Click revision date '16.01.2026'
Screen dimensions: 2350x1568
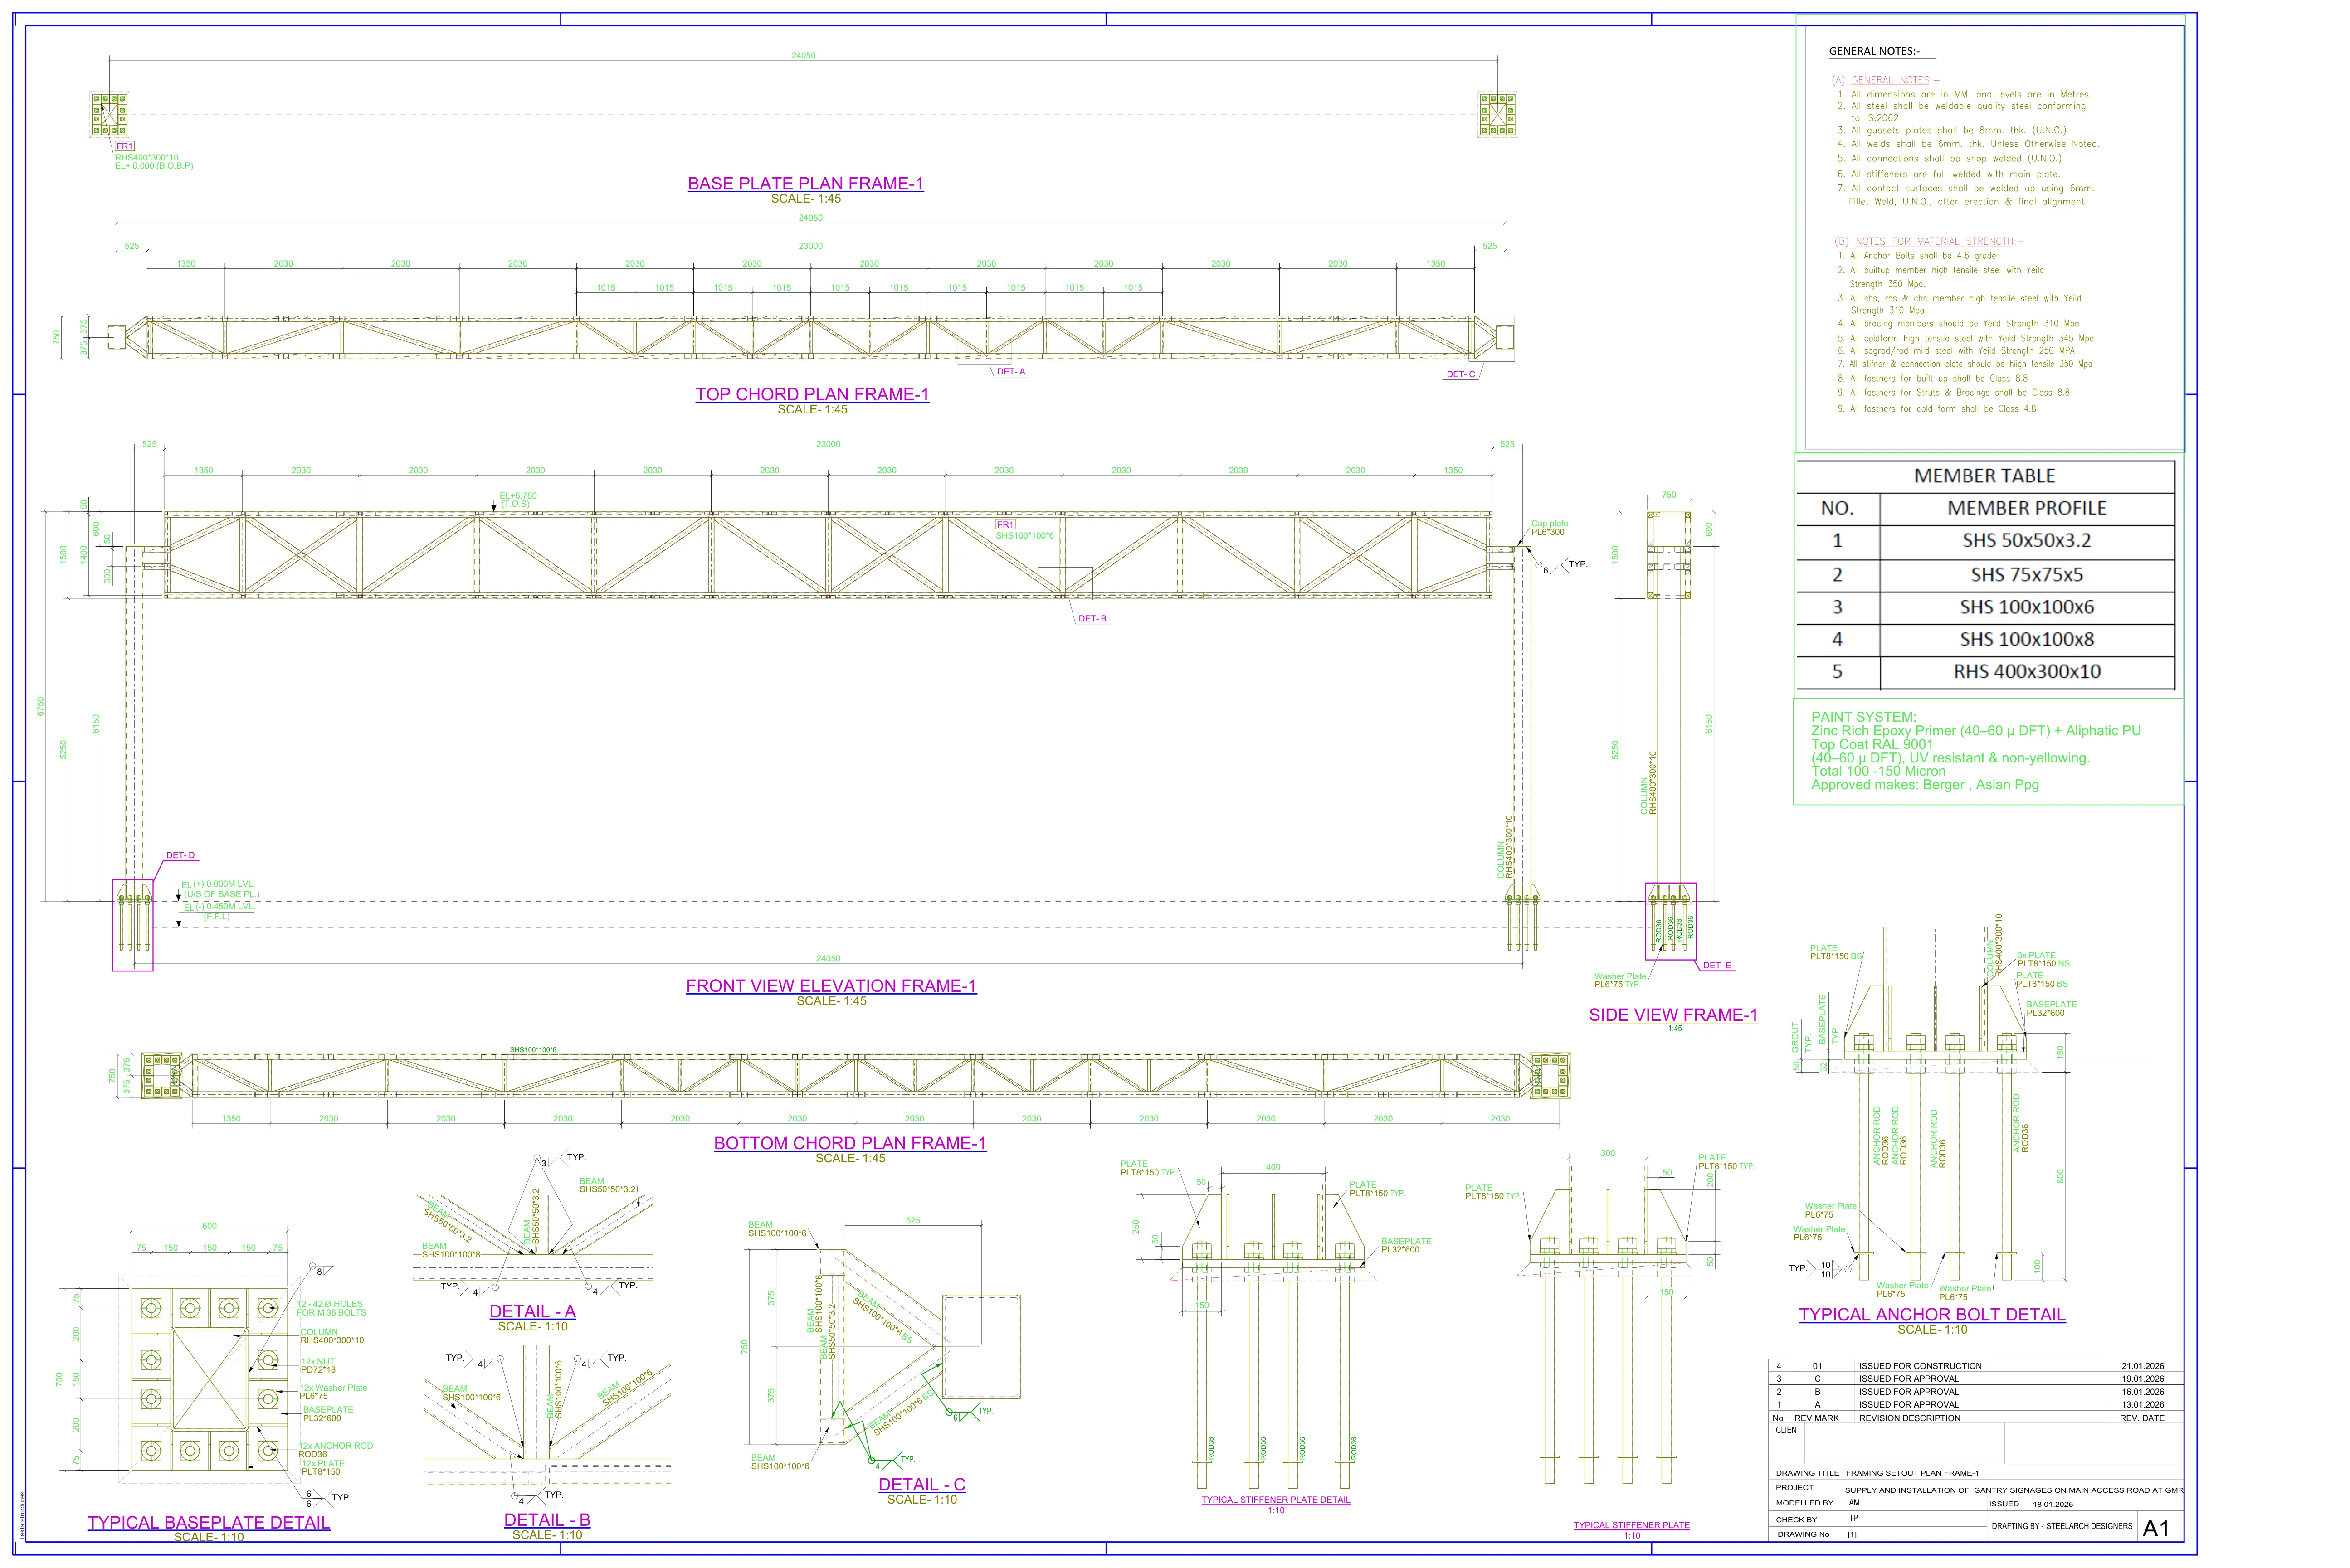[x=2142, y=1392]
